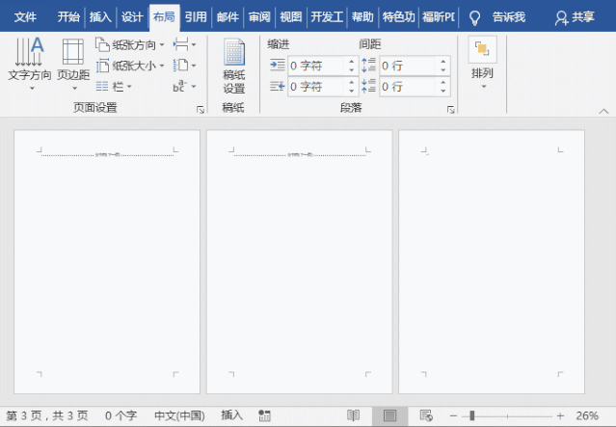Decrease spacing after with spinner down

(443, 91)
